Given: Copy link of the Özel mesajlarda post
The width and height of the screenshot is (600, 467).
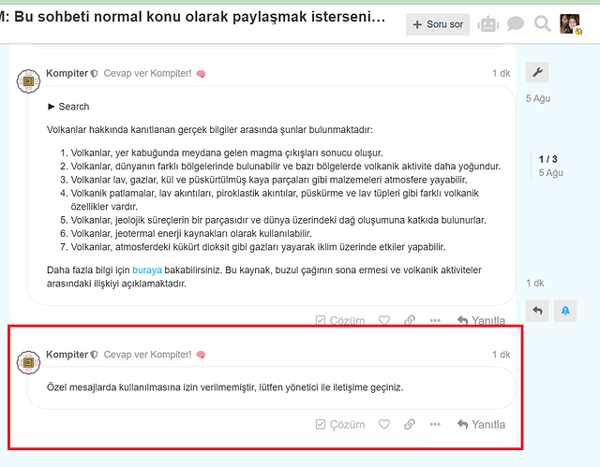Looking at the screenshot, I should point(410,424).
